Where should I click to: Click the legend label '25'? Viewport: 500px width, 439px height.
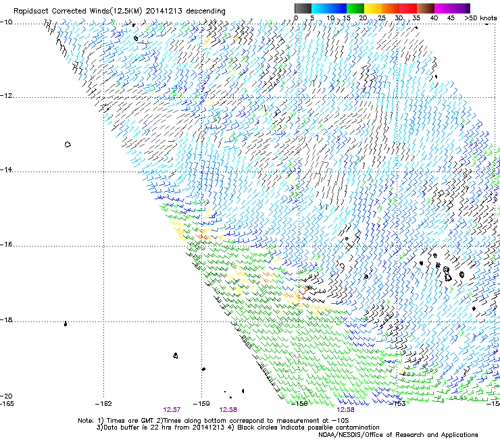[381, 18]
